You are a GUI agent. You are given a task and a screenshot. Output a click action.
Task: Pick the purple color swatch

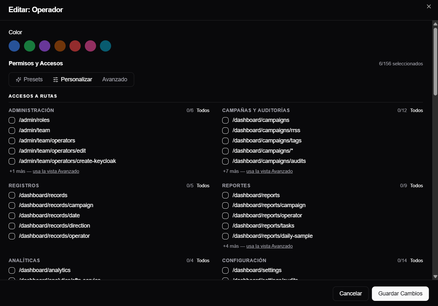[x=45, y=46]
